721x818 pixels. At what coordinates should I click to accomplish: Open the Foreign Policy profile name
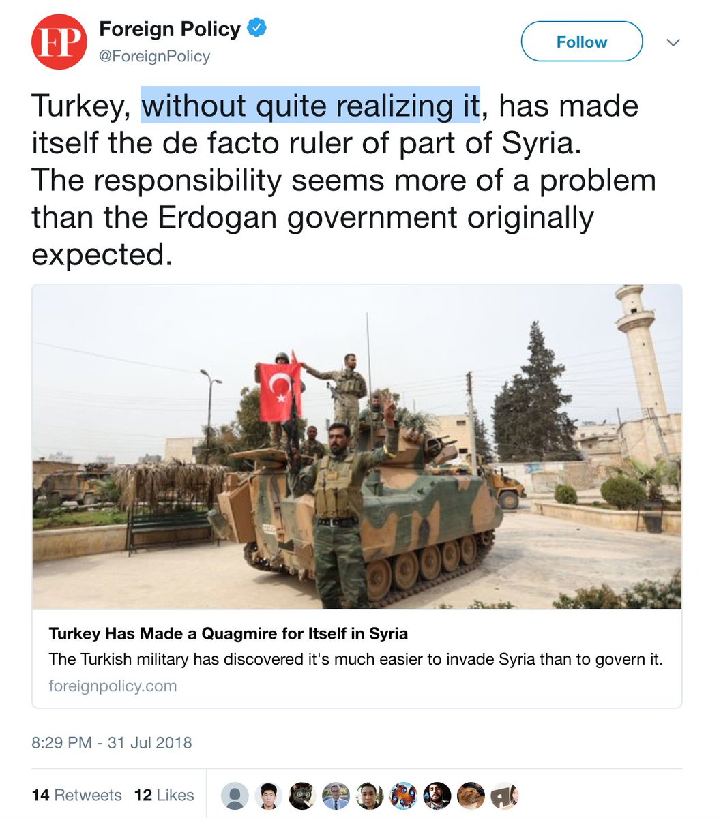[170, 29]
